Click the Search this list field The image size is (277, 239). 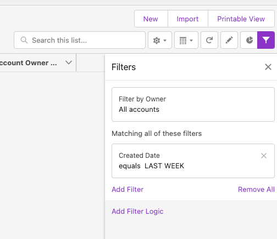tap(80, 40)
